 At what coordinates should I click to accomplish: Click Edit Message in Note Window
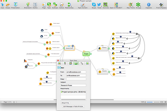point(73,107)
